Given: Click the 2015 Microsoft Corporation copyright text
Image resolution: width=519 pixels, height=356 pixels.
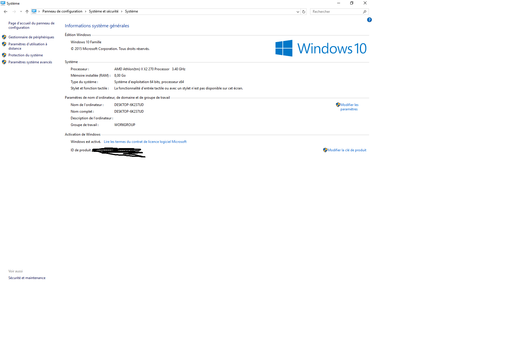Looking at the screenshot, I should coord(110,49).
